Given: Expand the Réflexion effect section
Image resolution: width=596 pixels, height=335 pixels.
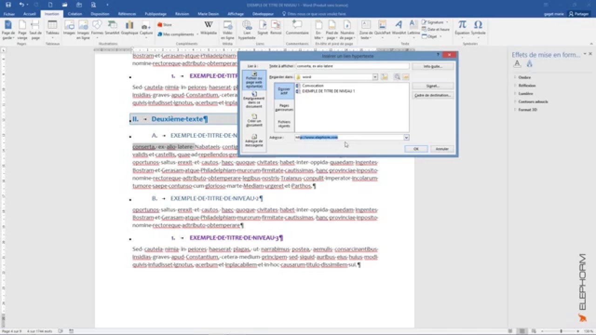Looking at the screenshot, I should (527, 86).
